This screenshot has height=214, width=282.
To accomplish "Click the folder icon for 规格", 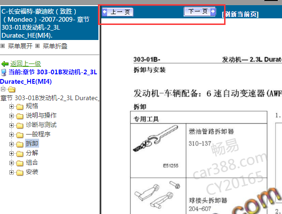I will [20, 107].
